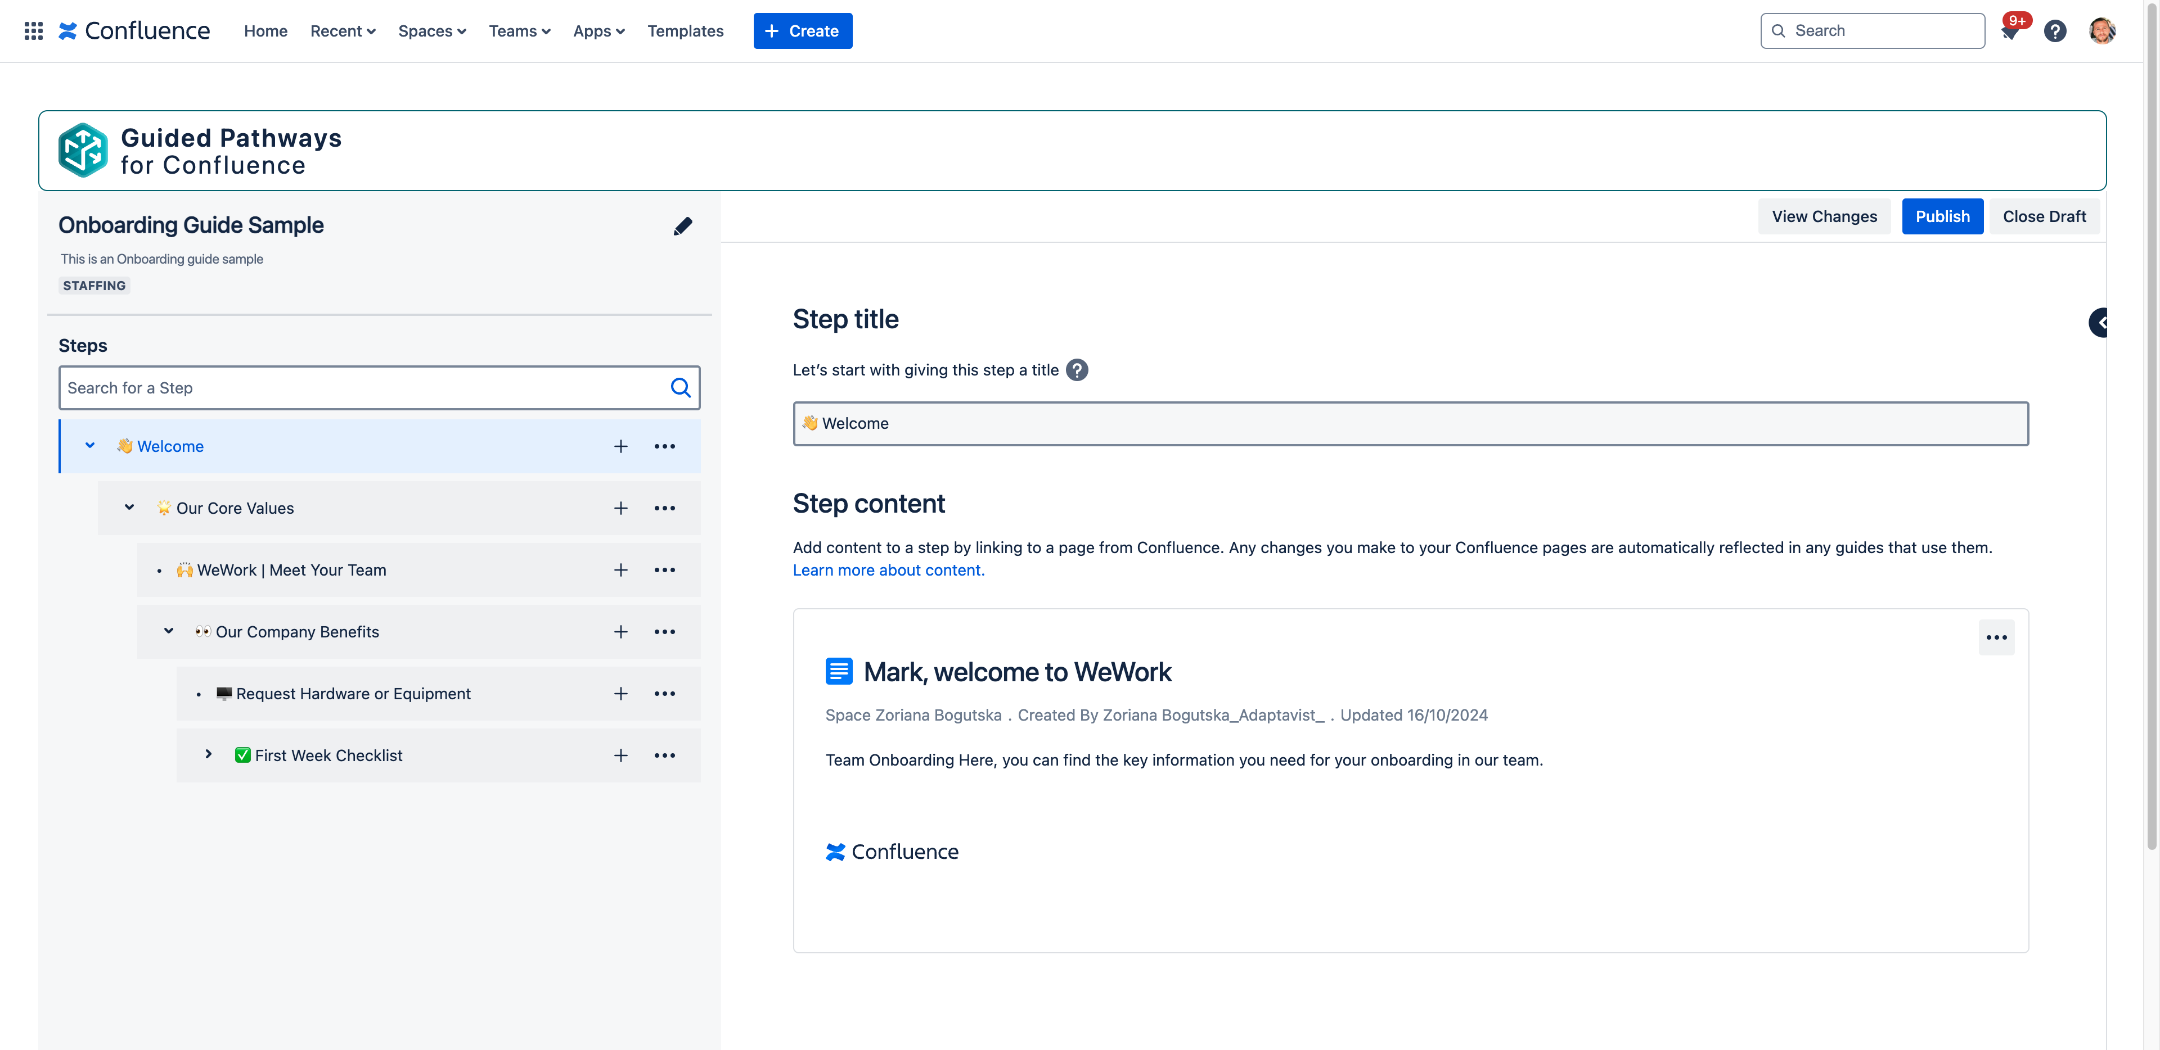This screenshot has height=1050, width=2160.
Task: Open more options for Our Core Values
Action: coord(665,509)
